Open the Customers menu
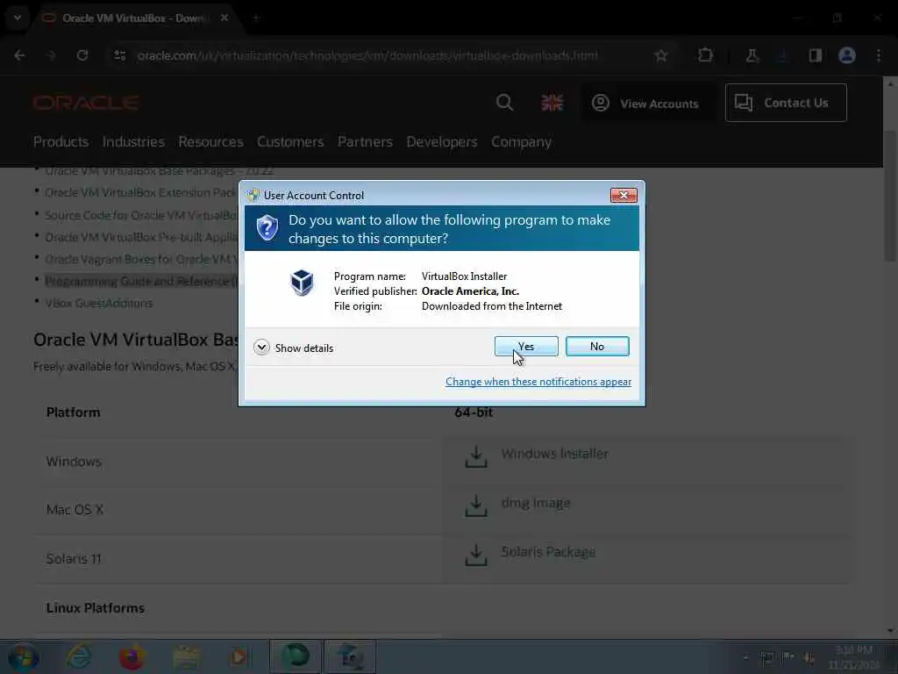The height and width of the screenshot is (674, 898). (x=290, y=141)
